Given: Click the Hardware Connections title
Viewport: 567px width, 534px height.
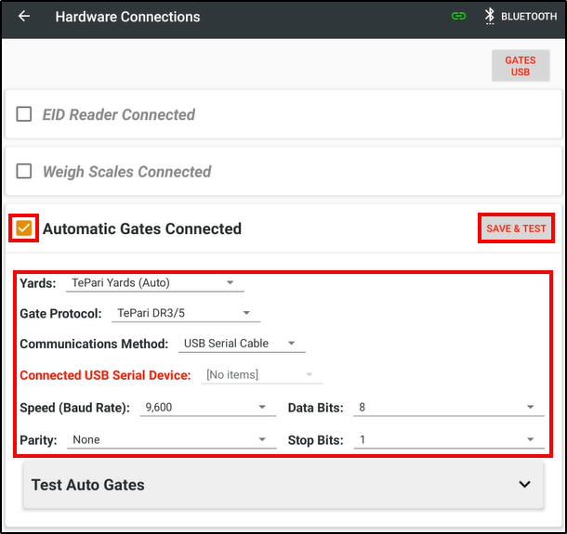Looking at the screenshot, I should click(x=127, y=17).
